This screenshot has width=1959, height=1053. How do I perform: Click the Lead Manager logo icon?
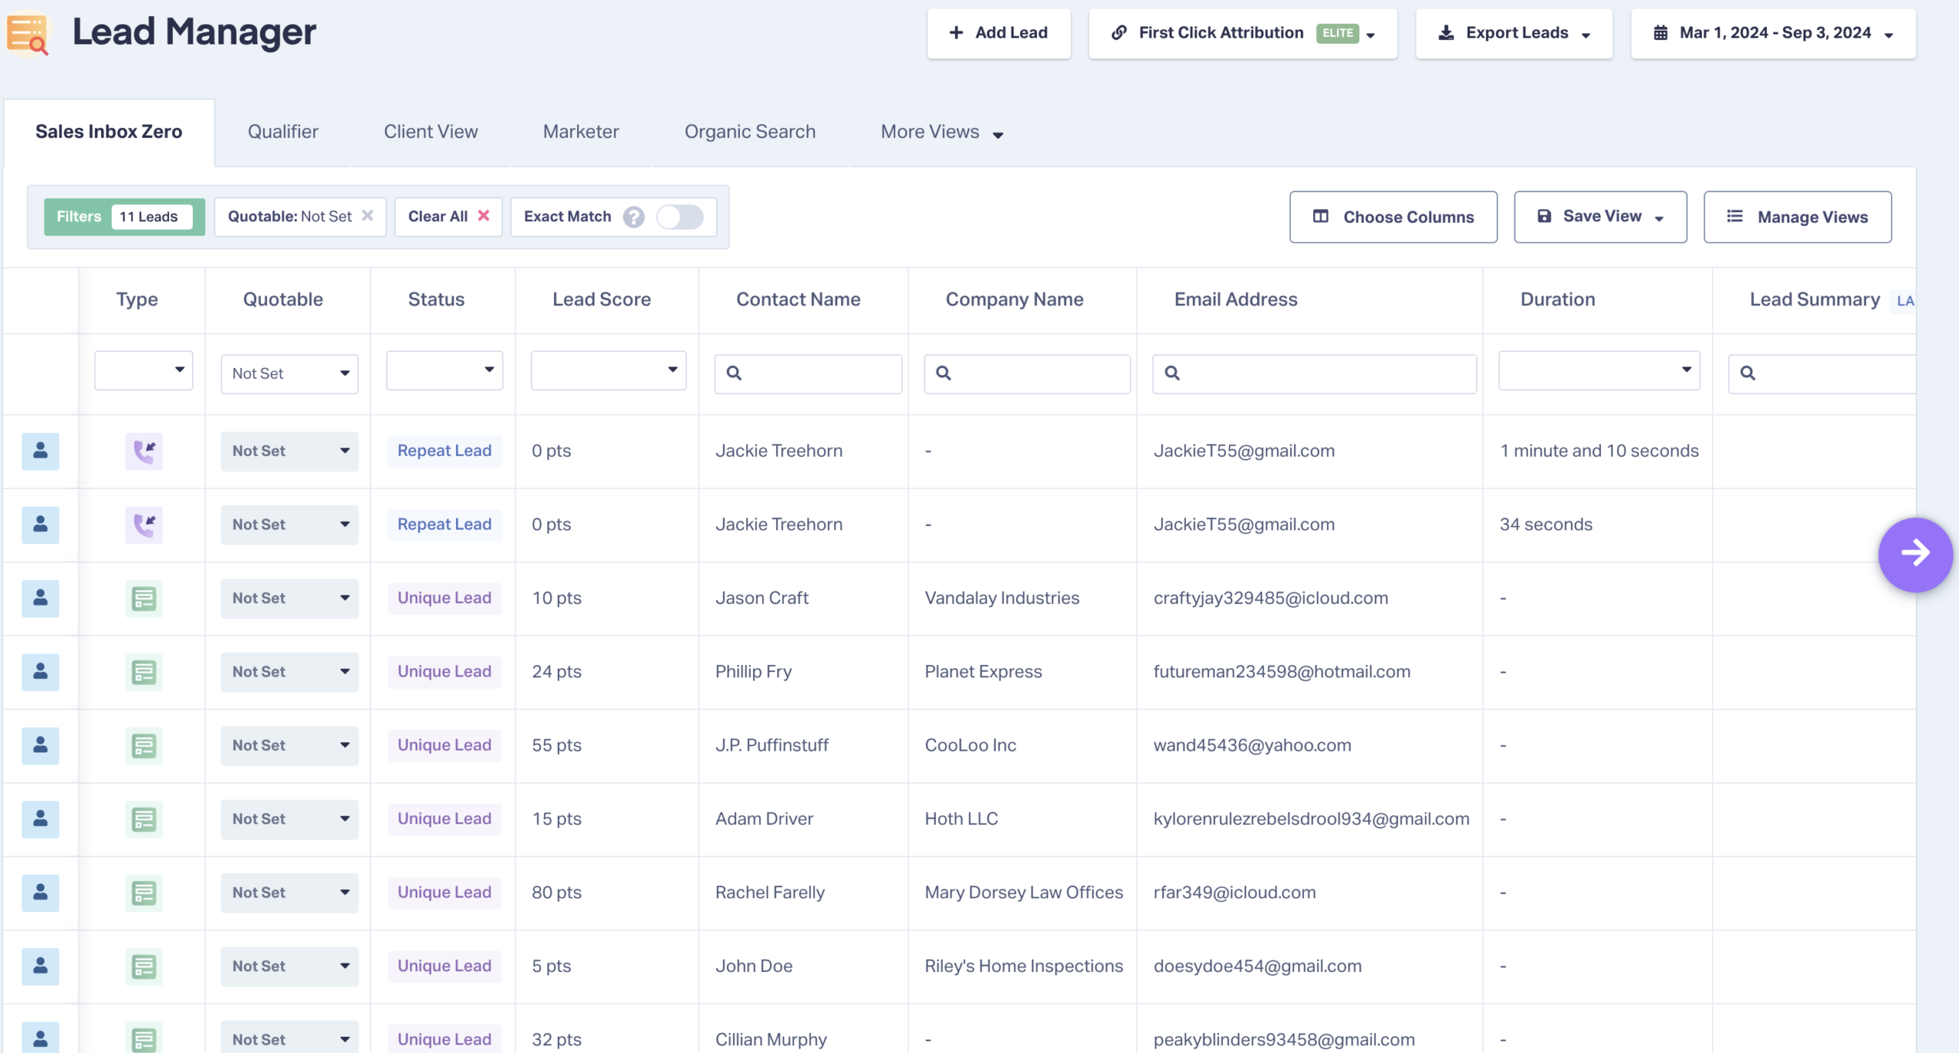coord(28,33)
